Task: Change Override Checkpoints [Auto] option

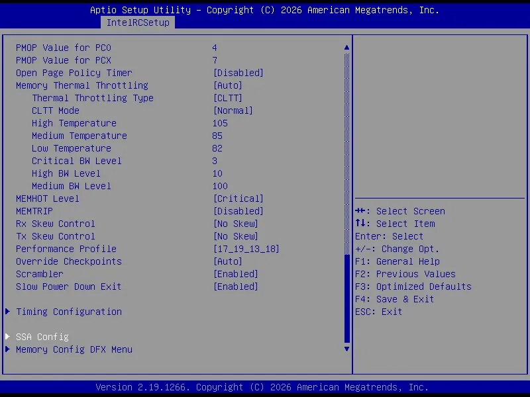Action: coord(228,261)
